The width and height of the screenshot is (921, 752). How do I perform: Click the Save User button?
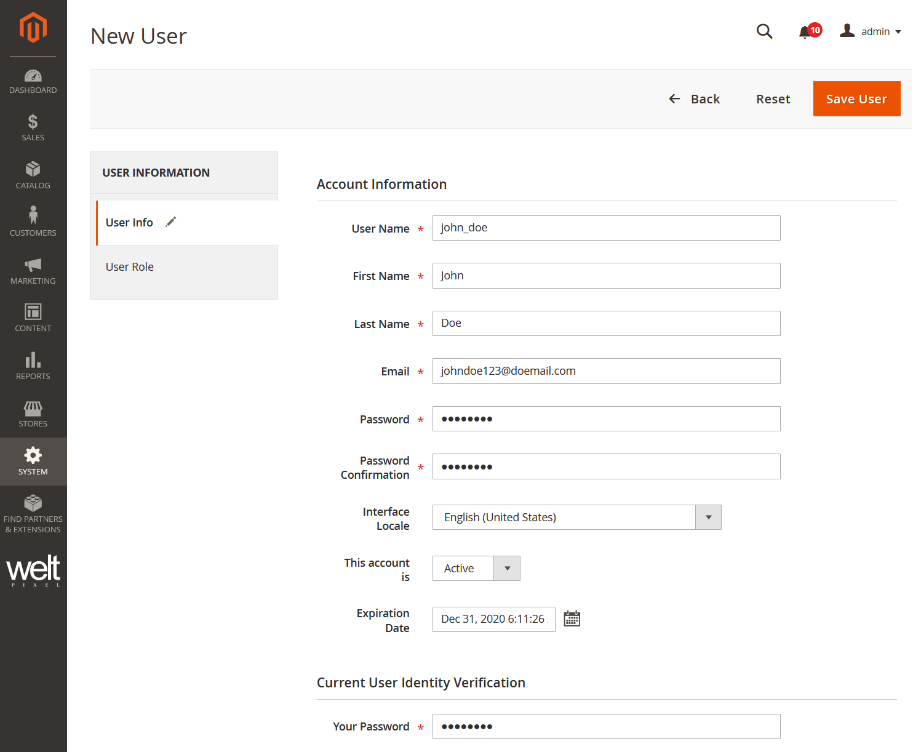point(857,99)
